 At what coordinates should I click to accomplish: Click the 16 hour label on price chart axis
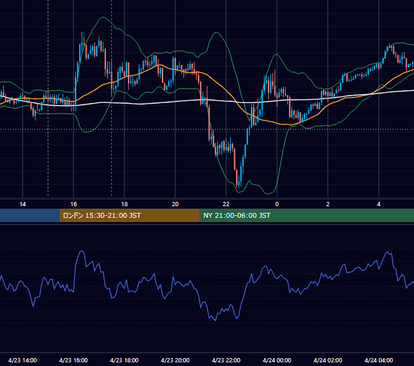click(74, 204)
